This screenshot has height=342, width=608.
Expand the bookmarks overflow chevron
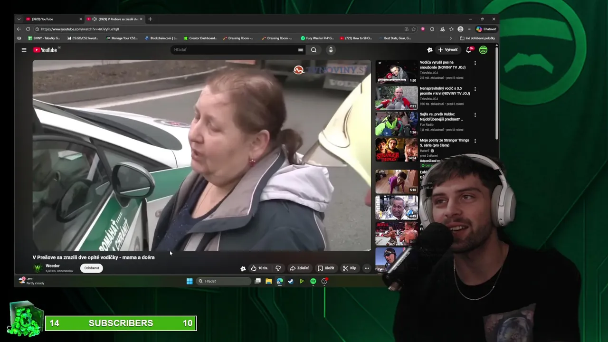click(x=451, y=38)
